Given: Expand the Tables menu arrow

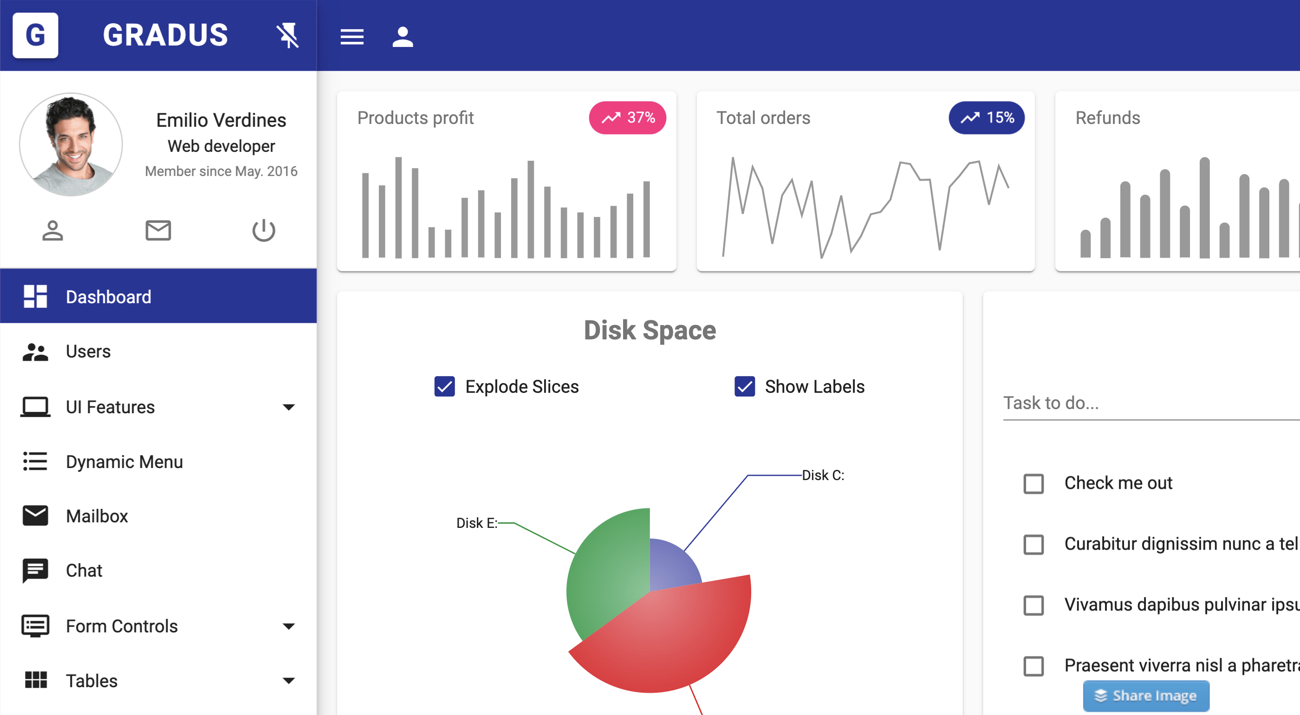Looking at the screenshot, I should pyautogui.click(x=289, y=681).
